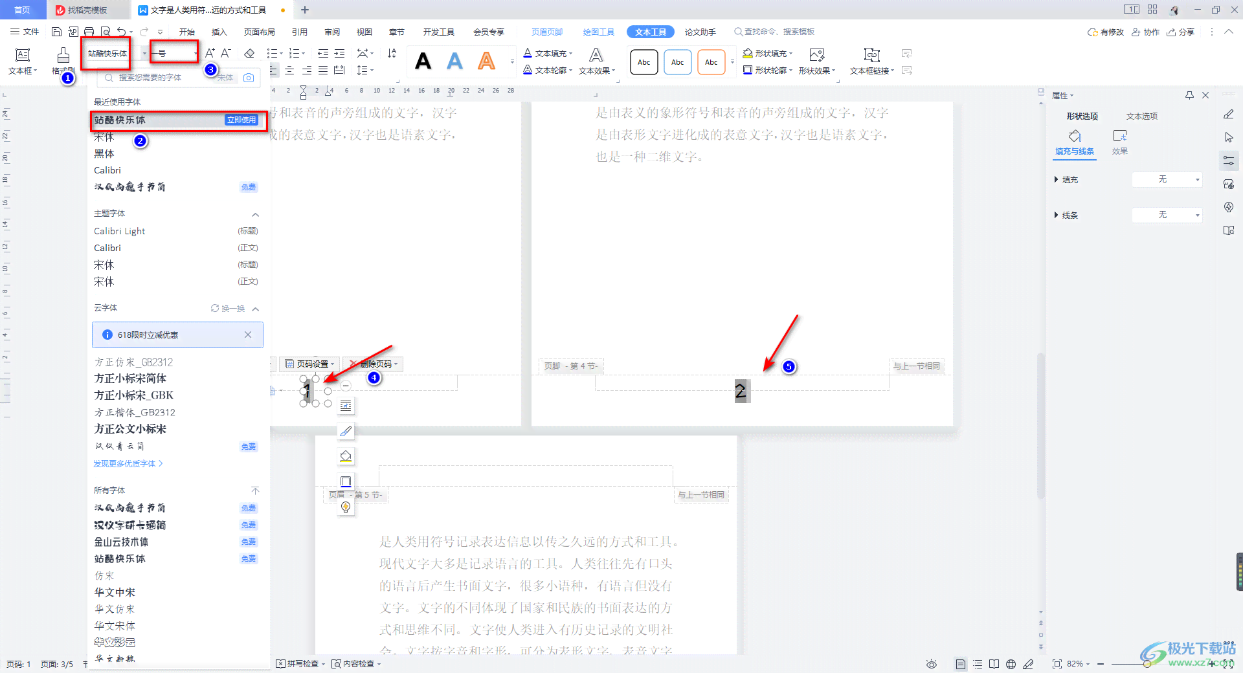Click the Undo arrow icon
The image size is (1243, 673).
(x=121, y=32)
